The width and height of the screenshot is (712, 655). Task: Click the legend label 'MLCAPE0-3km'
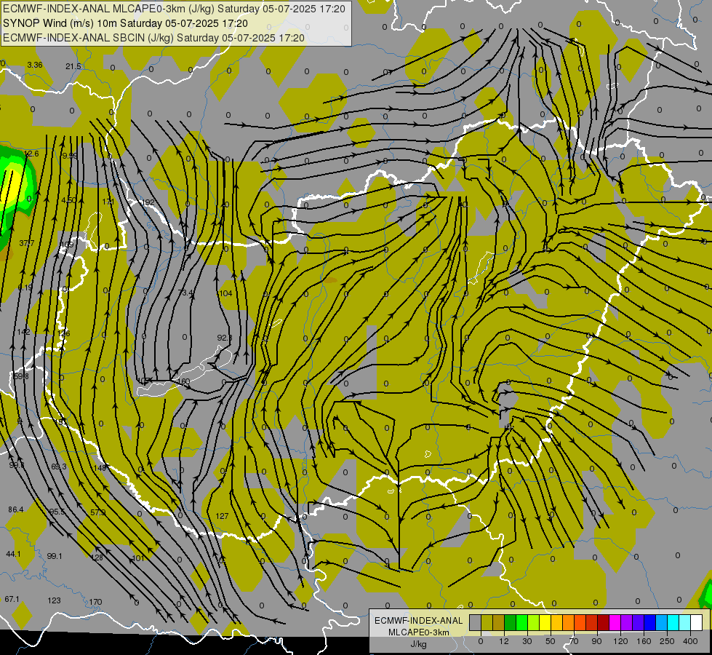(x=418, y=632)
